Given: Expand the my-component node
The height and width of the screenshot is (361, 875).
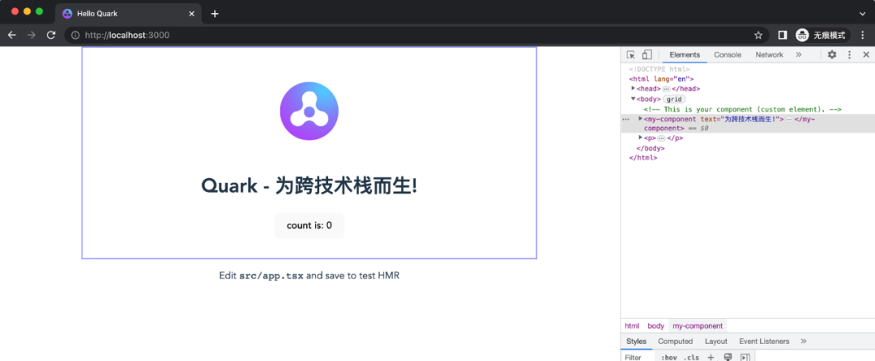Looking at the screenshot, I should coord(641,118).
